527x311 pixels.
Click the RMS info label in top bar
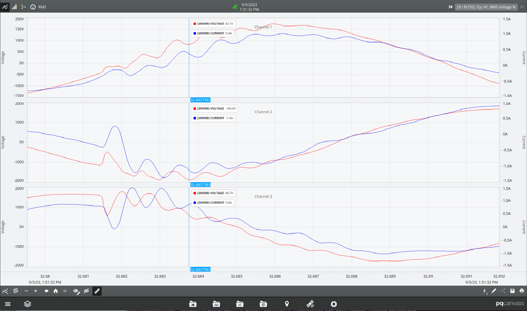click(x=41, y=7)
